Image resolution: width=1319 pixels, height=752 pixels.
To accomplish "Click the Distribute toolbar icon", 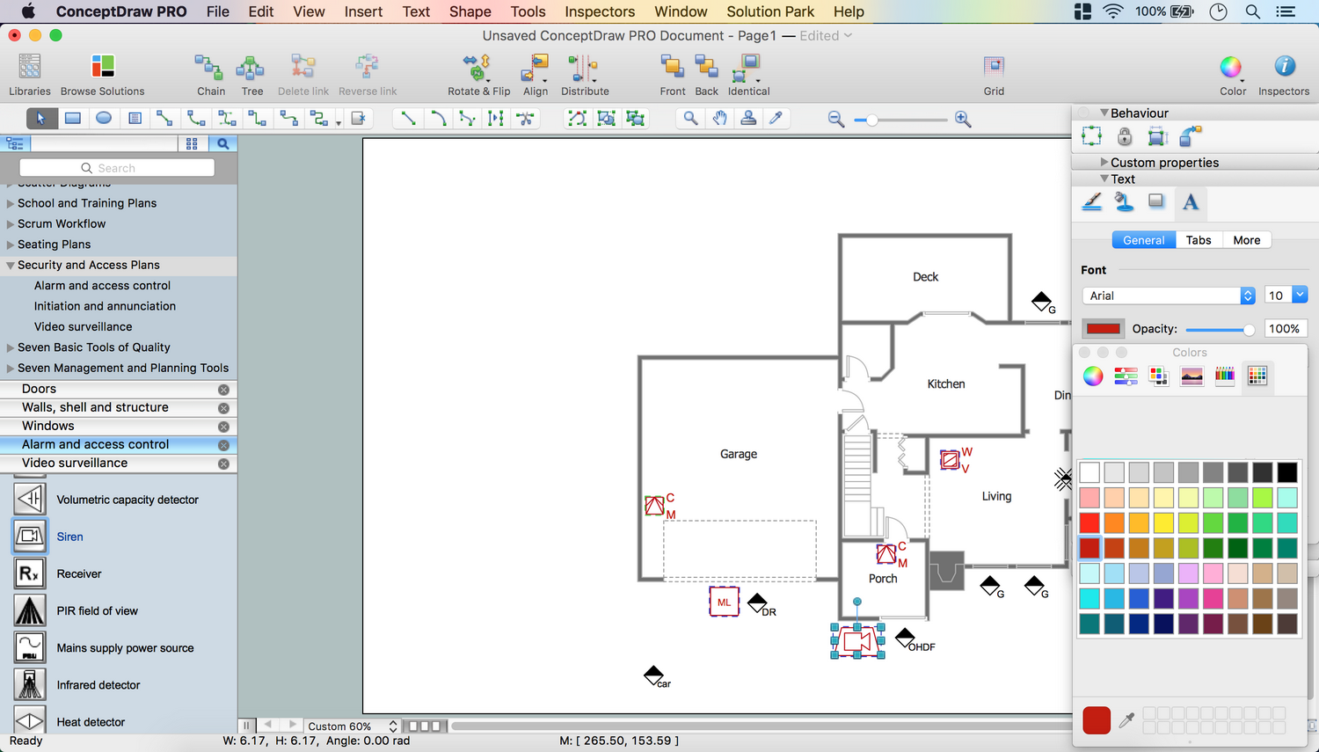I will click(x=583, y=67).
